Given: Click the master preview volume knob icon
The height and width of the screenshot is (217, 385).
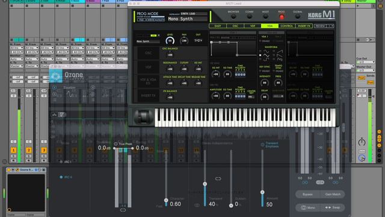Looking at the screenshot, I should point(362,142).
